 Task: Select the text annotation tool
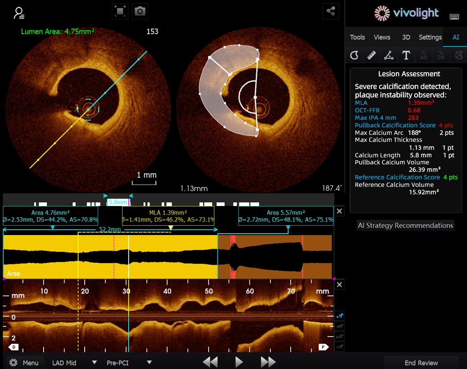tap(406, 56)
